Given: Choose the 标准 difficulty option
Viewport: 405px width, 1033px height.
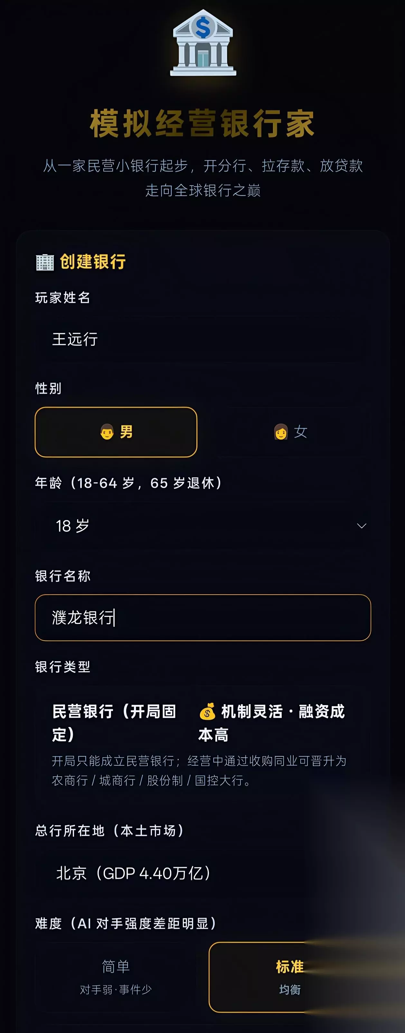Looking at the screenshot, I should pyautogui.click(x=290, y=977).
